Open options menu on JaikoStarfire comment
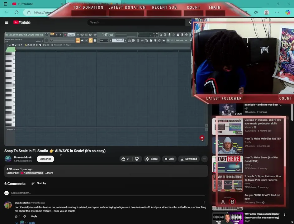294x224 pixels. point(204,203)
